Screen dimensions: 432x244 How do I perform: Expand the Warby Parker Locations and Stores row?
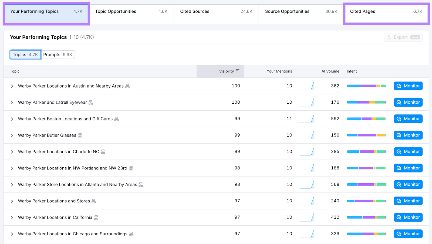[x=12, y=201]
